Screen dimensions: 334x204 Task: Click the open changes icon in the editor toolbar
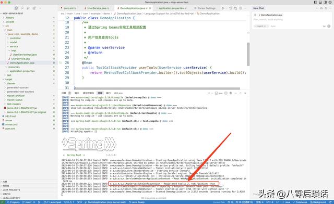[235, 8]
